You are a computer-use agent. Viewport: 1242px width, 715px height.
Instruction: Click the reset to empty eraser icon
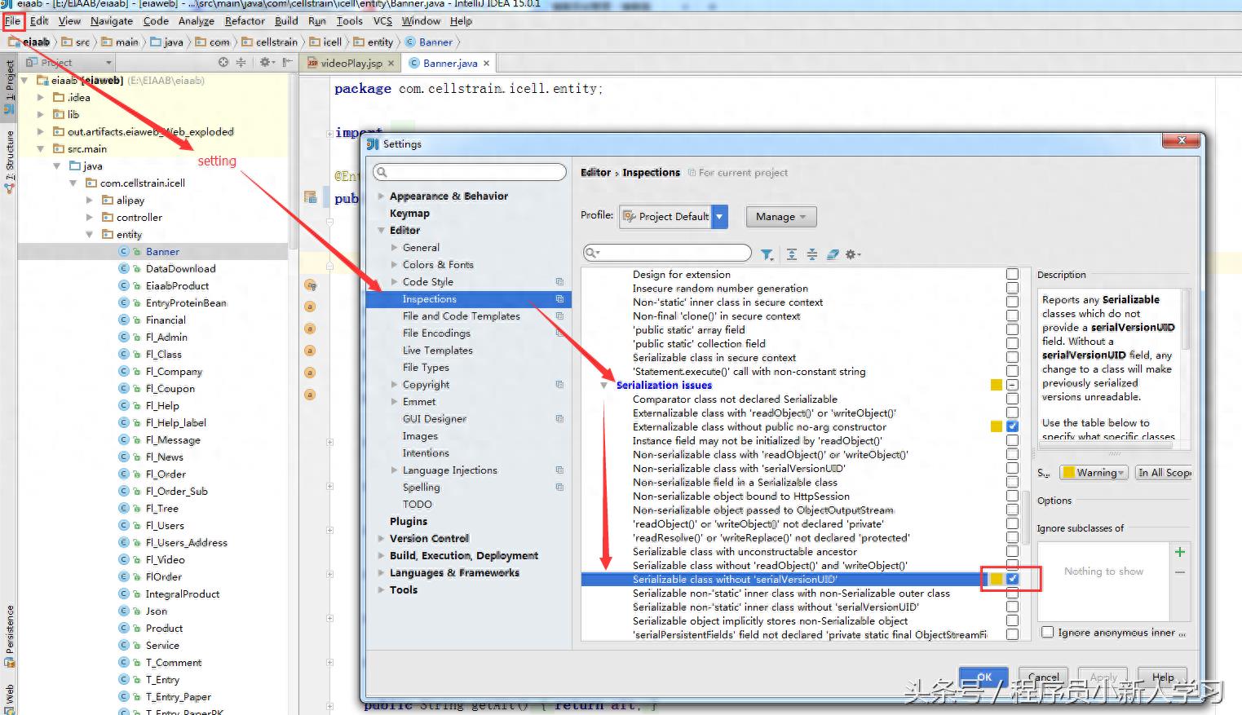[832, 254]
